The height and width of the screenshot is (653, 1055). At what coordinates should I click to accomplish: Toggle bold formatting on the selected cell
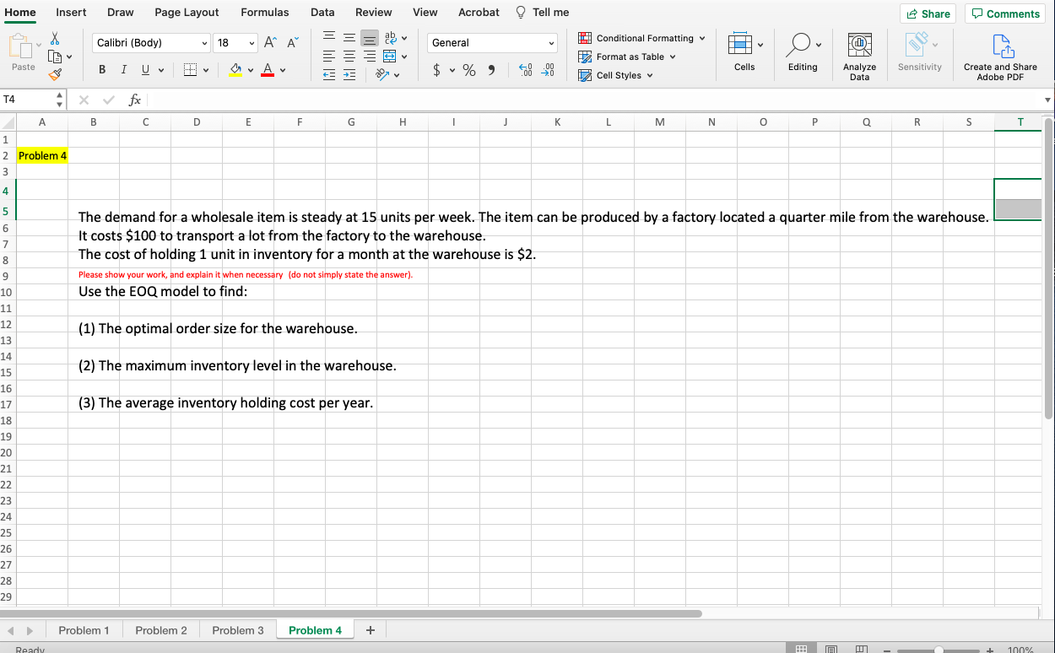(x=101, y=69)
